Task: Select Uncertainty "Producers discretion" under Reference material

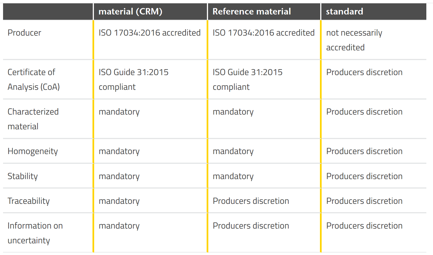Action: (x=251, y=226)
